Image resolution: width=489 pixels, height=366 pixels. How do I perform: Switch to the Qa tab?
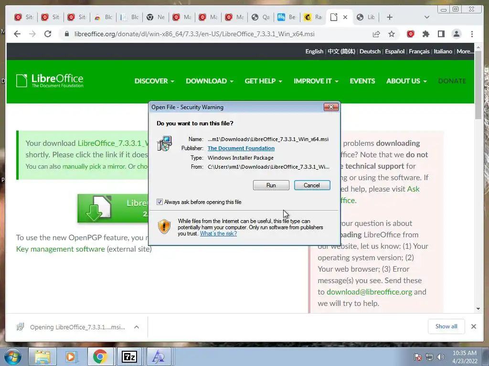(261, 17)
